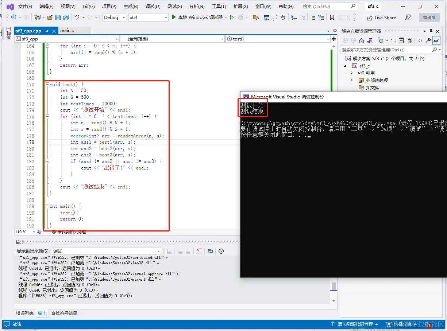Click the Navigate Backward arrow icon
The width and height of the screenshot is (447, 331).
pos(14,17)
